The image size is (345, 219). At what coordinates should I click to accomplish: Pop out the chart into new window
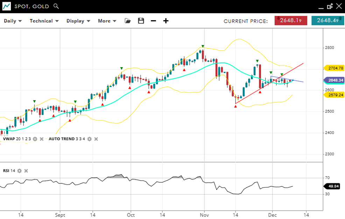click(330, 6)
